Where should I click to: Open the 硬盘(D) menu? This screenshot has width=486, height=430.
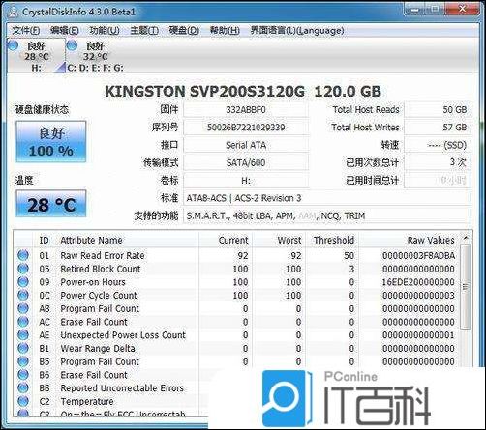pos(184,30)
